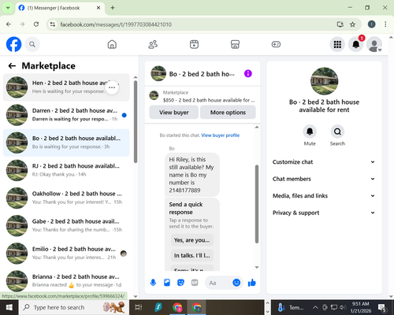This screenshot has height=315, width=394.
Task: Go to the Home feed icon
Action: click(x=112, y=44)
